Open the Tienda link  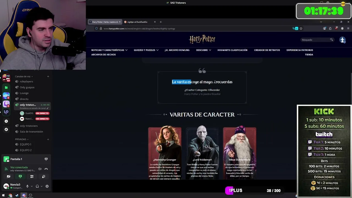tap(309, 54)
